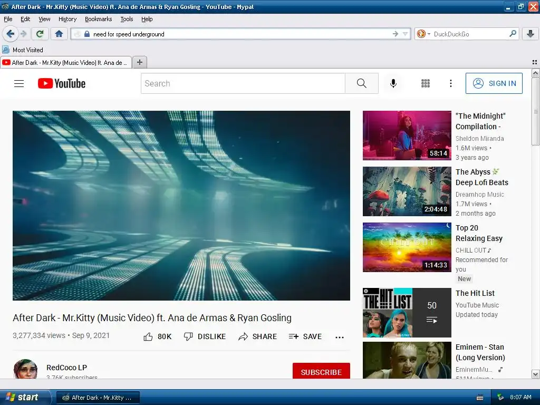Open a new tab with plus button
Viewport: 540px width, 405px height.
[139, 62]
